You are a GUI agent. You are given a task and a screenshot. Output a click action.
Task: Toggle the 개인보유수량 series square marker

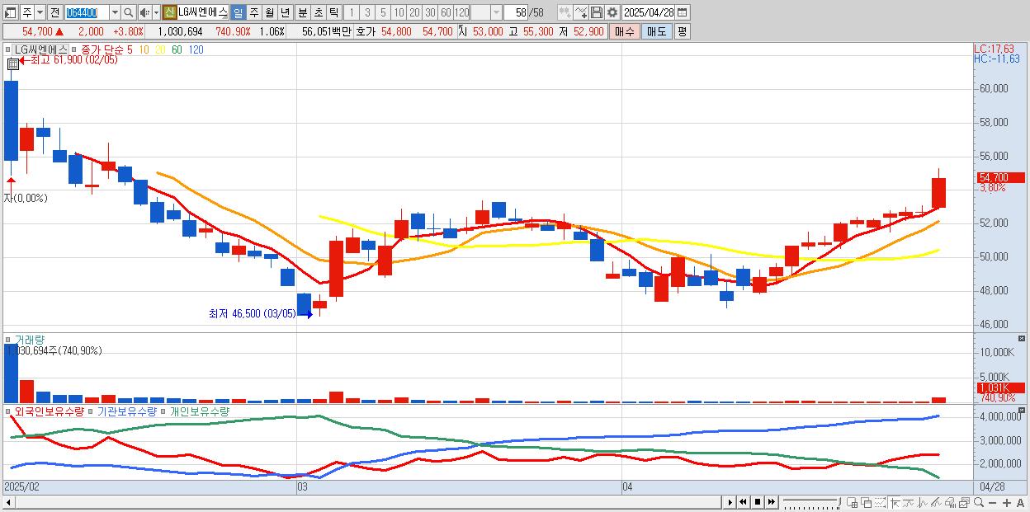point(163,411)
